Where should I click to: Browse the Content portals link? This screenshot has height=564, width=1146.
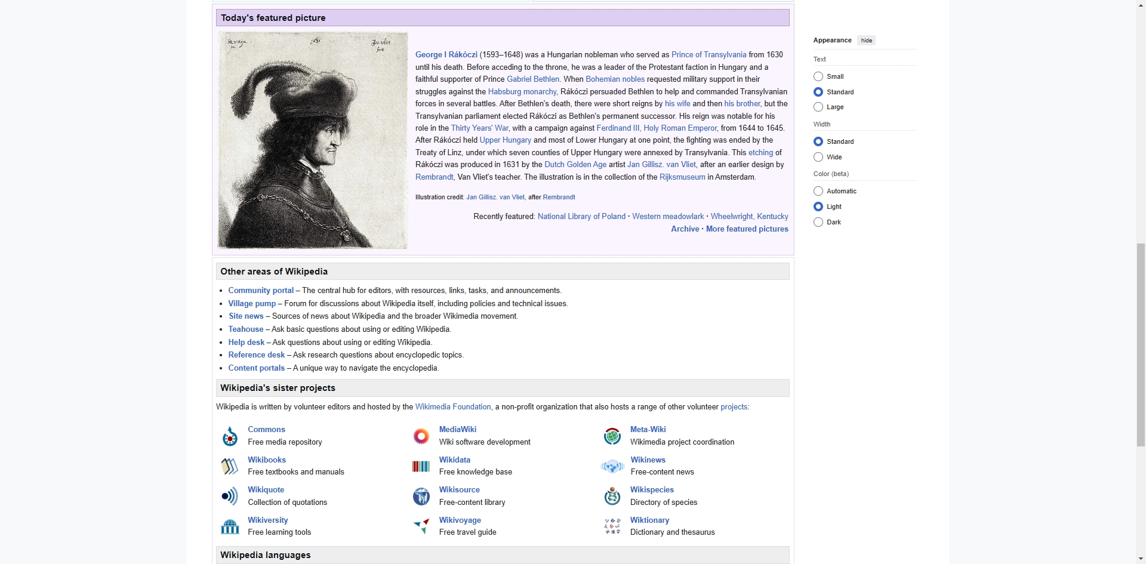(257, 368)
